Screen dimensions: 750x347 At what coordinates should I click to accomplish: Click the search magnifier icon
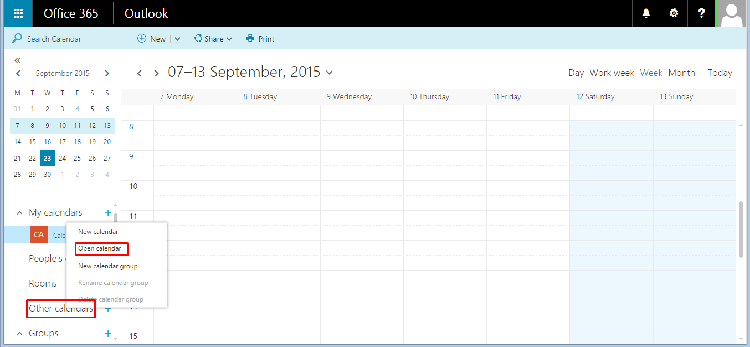[17, 38]
